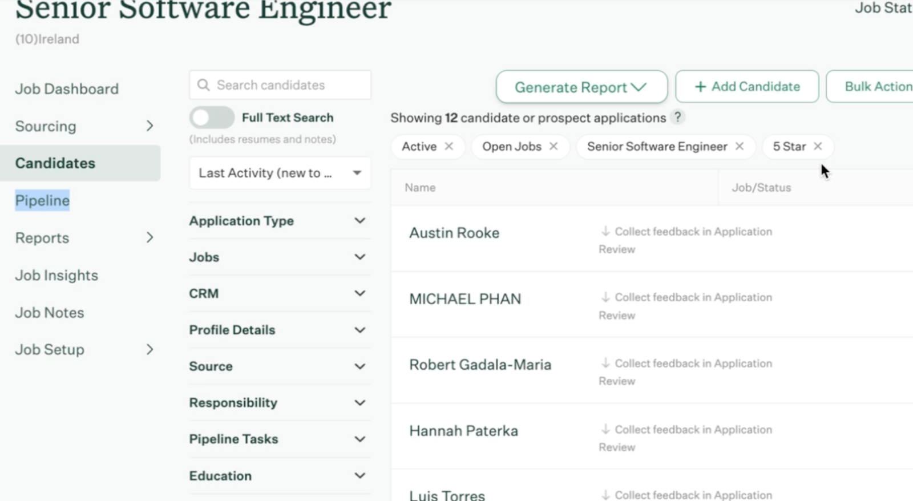
Task: Remove the 5 Star filter chip
Action: pyautogui.click(x=818, y=147)
